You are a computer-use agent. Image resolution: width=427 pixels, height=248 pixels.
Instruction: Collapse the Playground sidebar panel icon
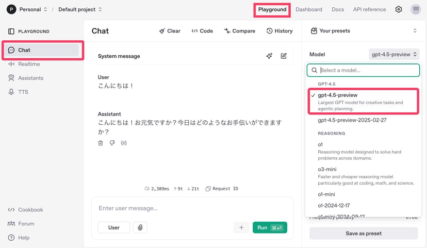[11, 31]
